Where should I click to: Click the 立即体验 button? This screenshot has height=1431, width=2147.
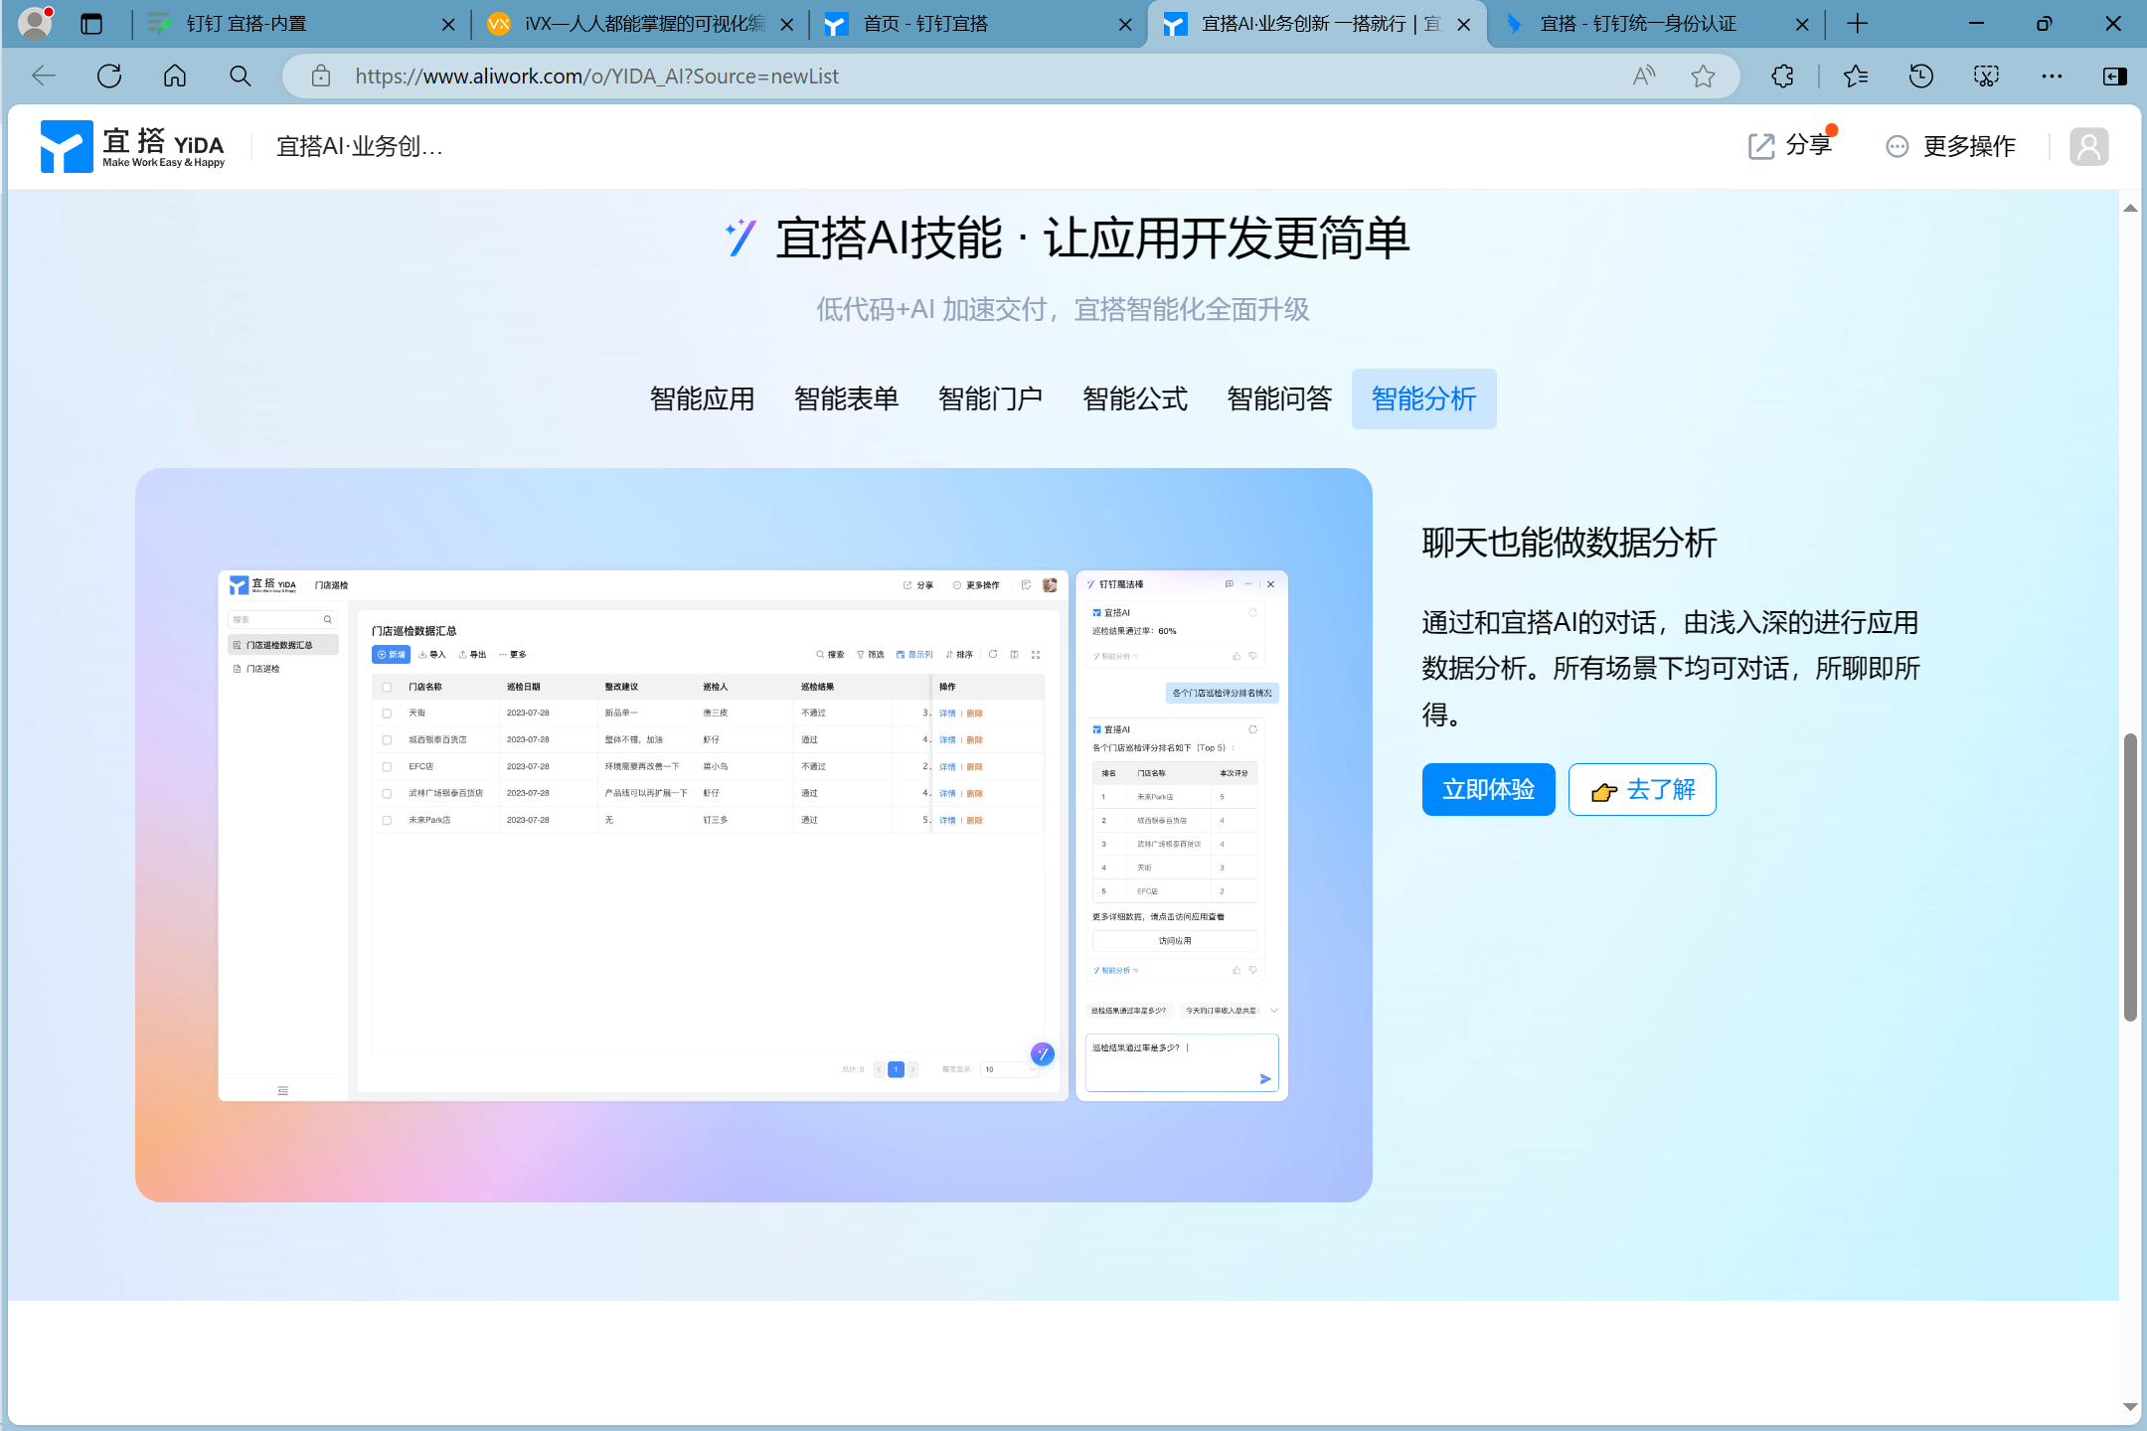(1488, 789)
